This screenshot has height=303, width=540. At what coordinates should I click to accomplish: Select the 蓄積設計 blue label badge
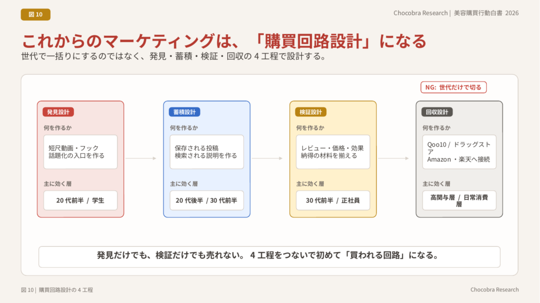[x=185, y=112]
